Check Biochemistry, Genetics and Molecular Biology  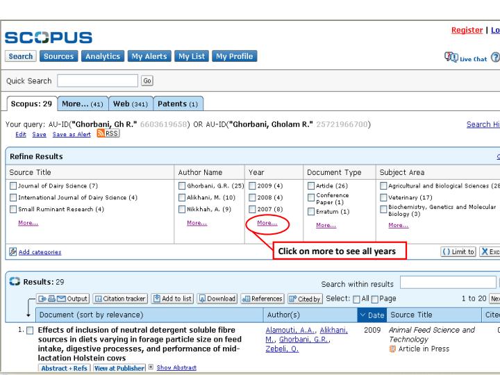coord(383,210)
